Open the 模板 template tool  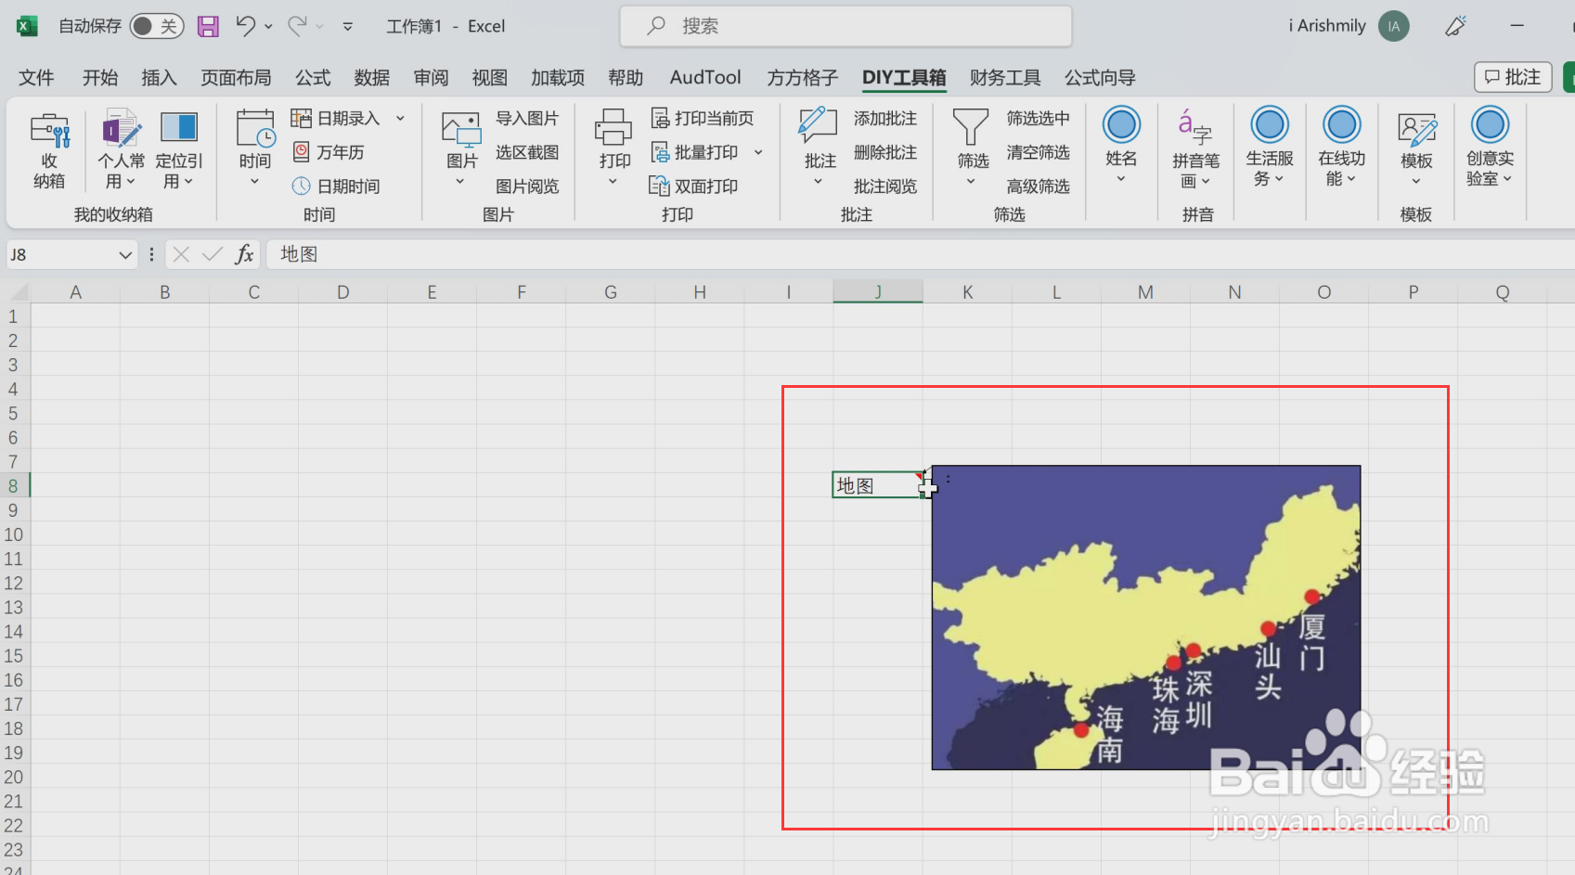(x=1416, y=148)
